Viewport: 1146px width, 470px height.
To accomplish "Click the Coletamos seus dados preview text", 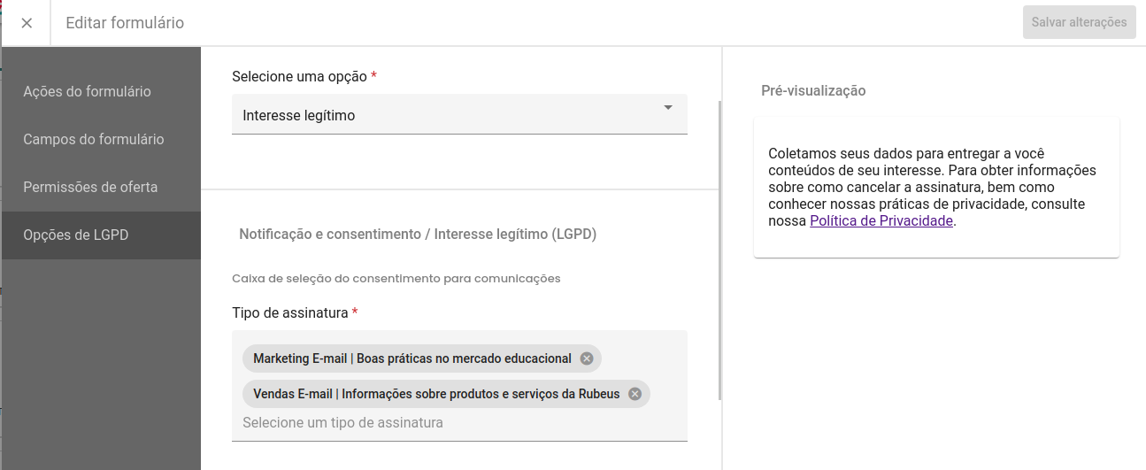I will pyautogui.click(x=933, y=187).
